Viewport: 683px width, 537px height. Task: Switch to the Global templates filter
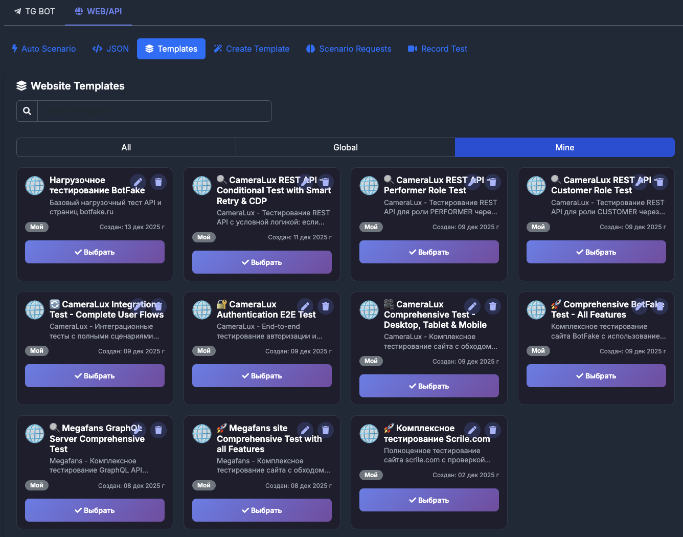(x=345, y=147)
